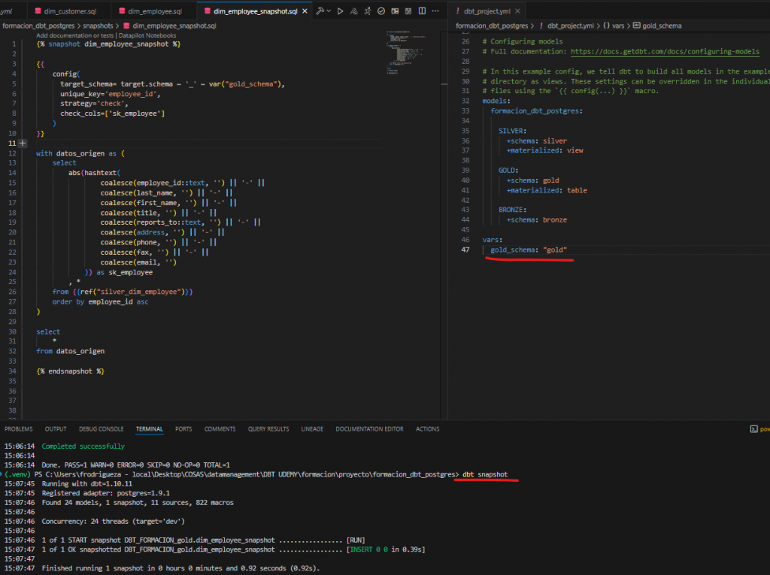Click the PowerShell terminal icon
This screenshot has height=575, width=770.
click(x=753, y=429)
